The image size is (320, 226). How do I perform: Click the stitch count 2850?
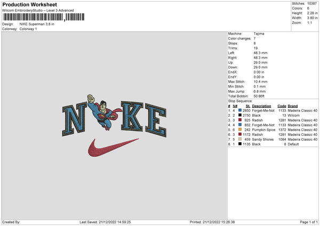coord(246,110)
